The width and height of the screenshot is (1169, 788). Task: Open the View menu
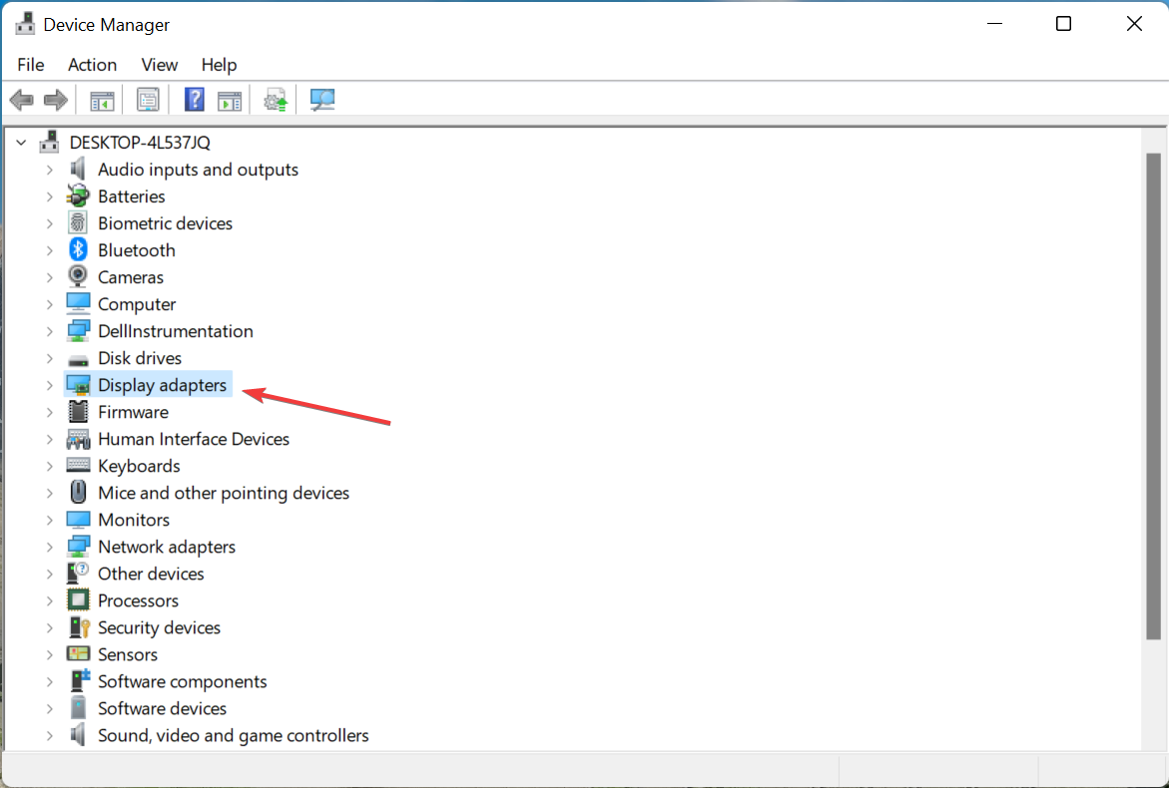(x=160, y=65)
